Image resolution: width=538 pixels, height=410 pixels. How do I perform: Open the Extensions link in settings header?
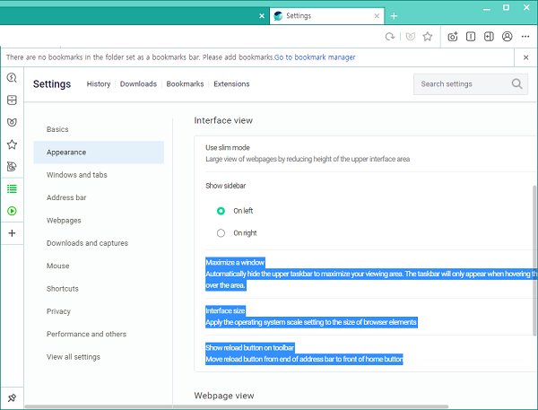(231, 84)
